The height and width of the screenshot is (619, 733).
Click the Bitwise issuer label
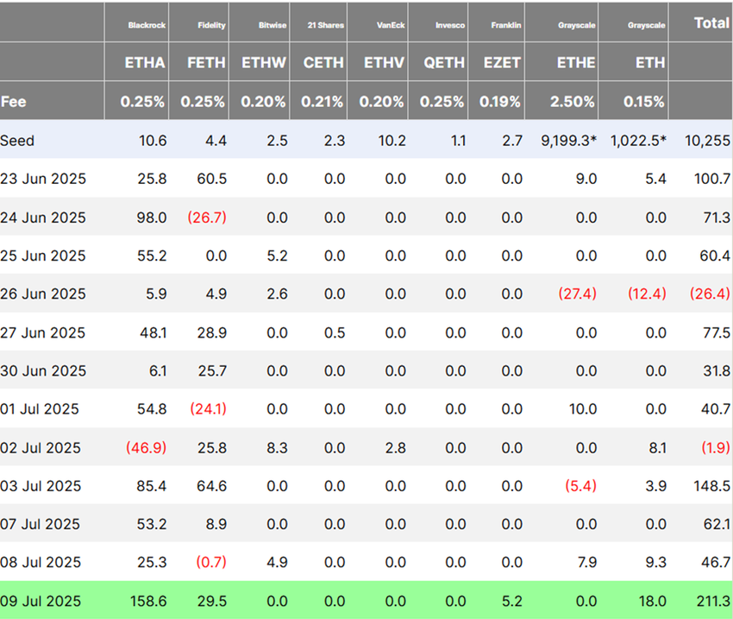coord(273,25)
